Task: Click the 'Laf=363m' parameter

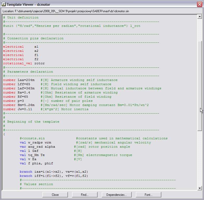Action: click(26, 88)
